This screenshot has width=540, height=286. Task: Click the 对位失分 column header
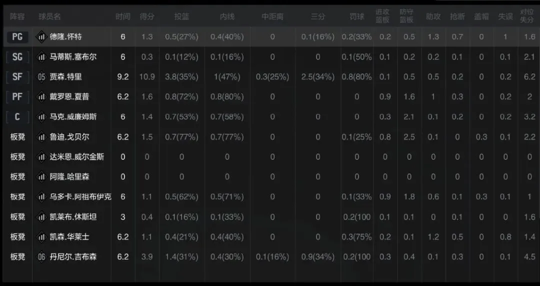coord(527,16)
